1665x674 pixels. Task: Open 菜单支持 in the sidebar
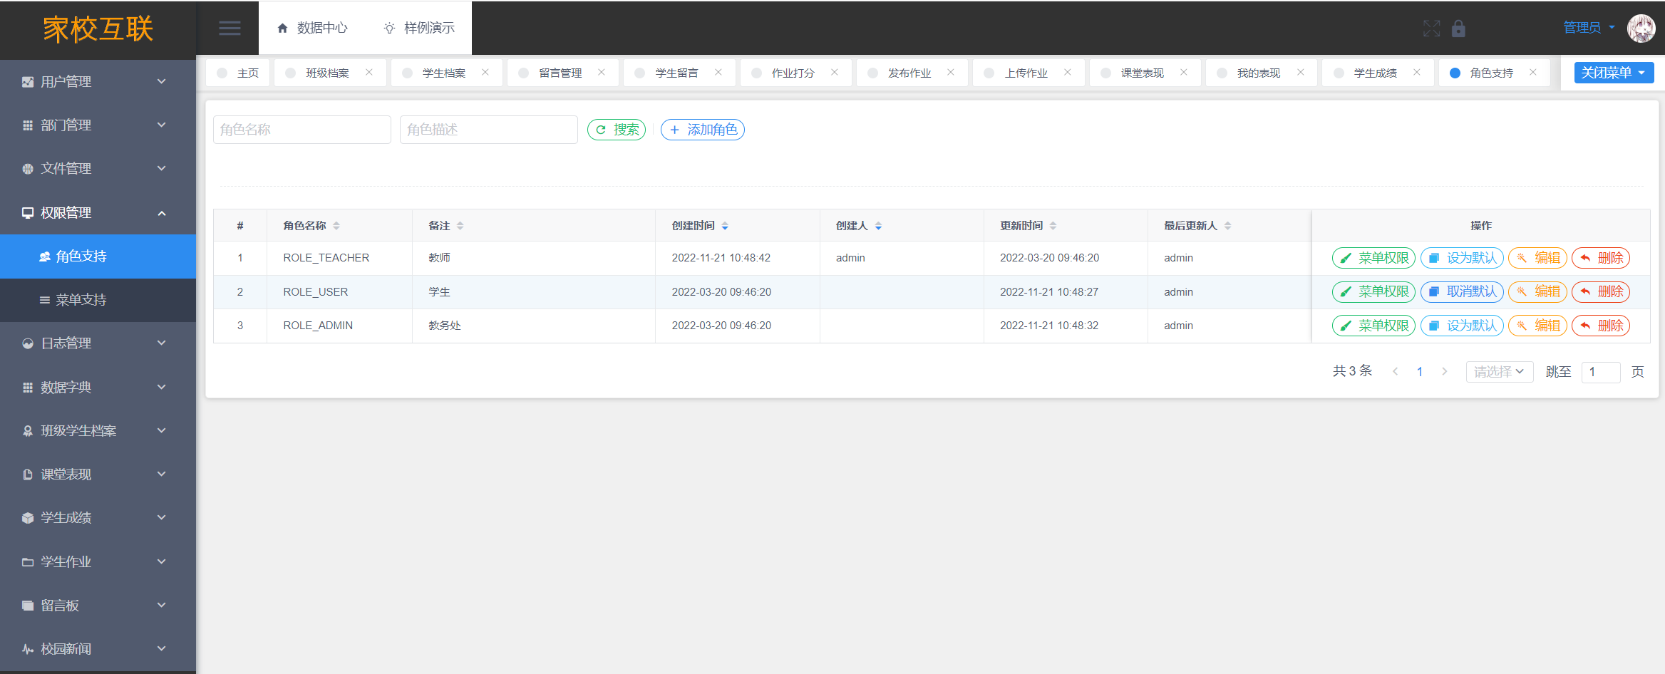click(x=81, y=300)
